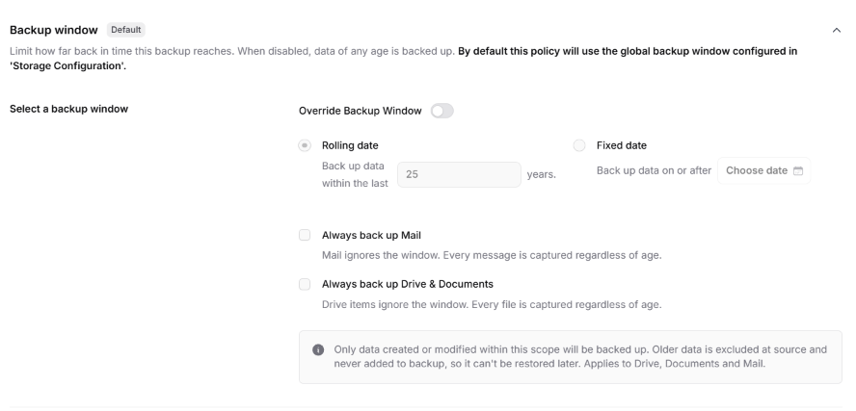856x411 pixels.
Task: Click the Always back up Mail label
Action: 371,236
